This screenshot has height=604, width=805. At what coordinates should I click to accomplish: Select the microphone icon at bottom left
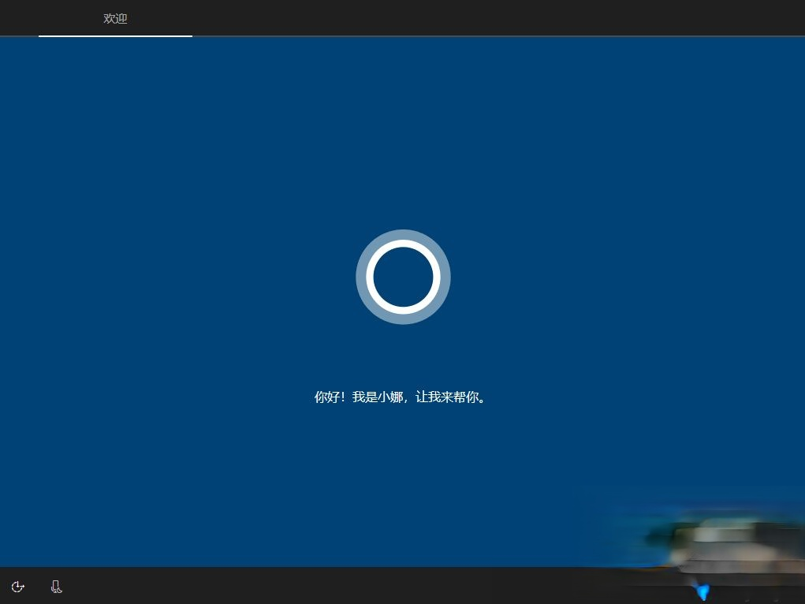click(56, 587)
